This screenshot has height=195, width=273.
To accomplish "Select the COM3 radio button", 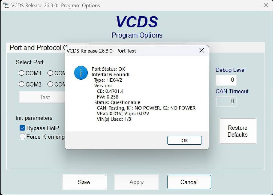I will point(21,84).
